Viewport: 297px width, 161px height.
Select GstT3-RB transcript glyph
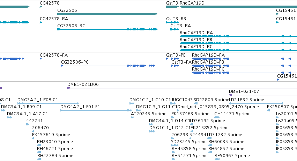172,22
